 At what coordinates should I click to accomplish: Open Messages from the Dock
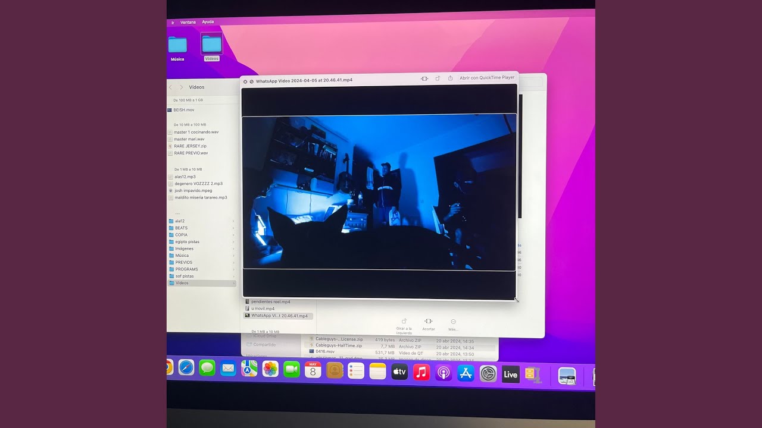click(x=207, y=368)
